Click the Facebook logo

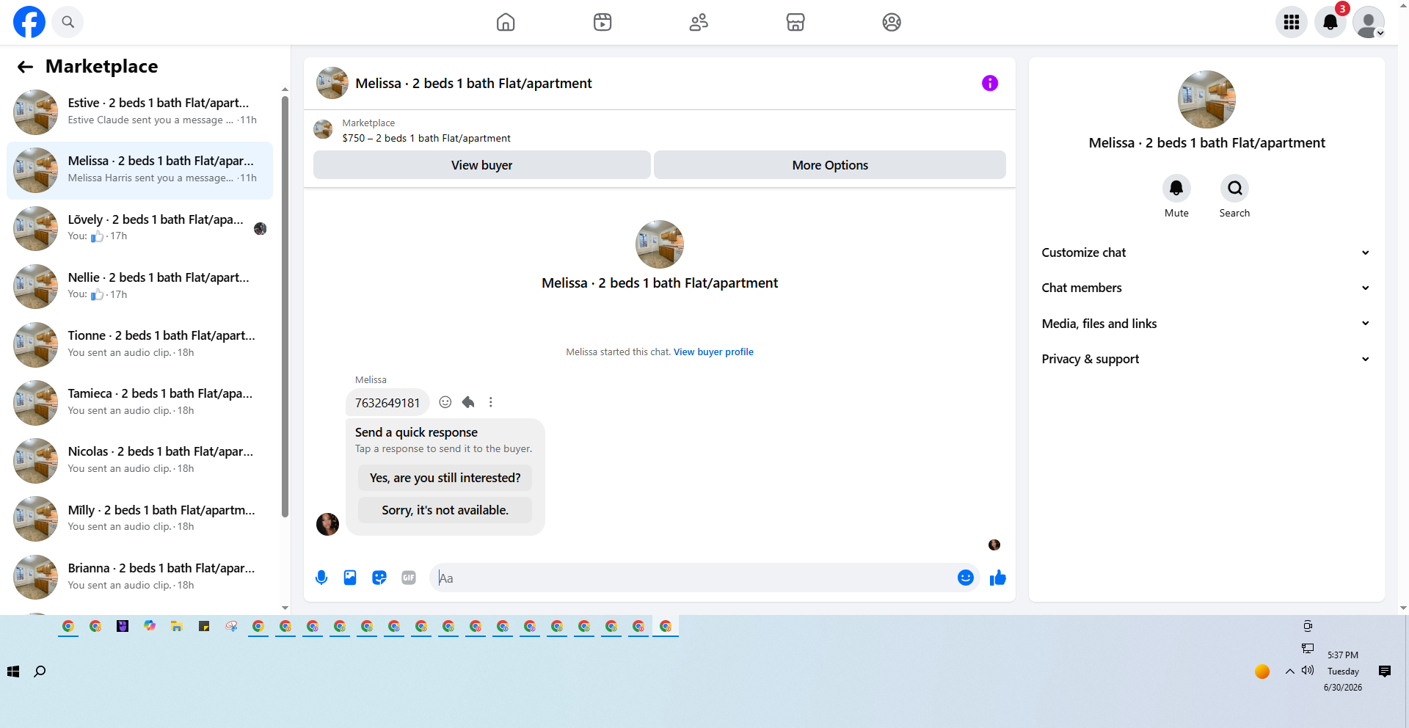tap(29, 22)
